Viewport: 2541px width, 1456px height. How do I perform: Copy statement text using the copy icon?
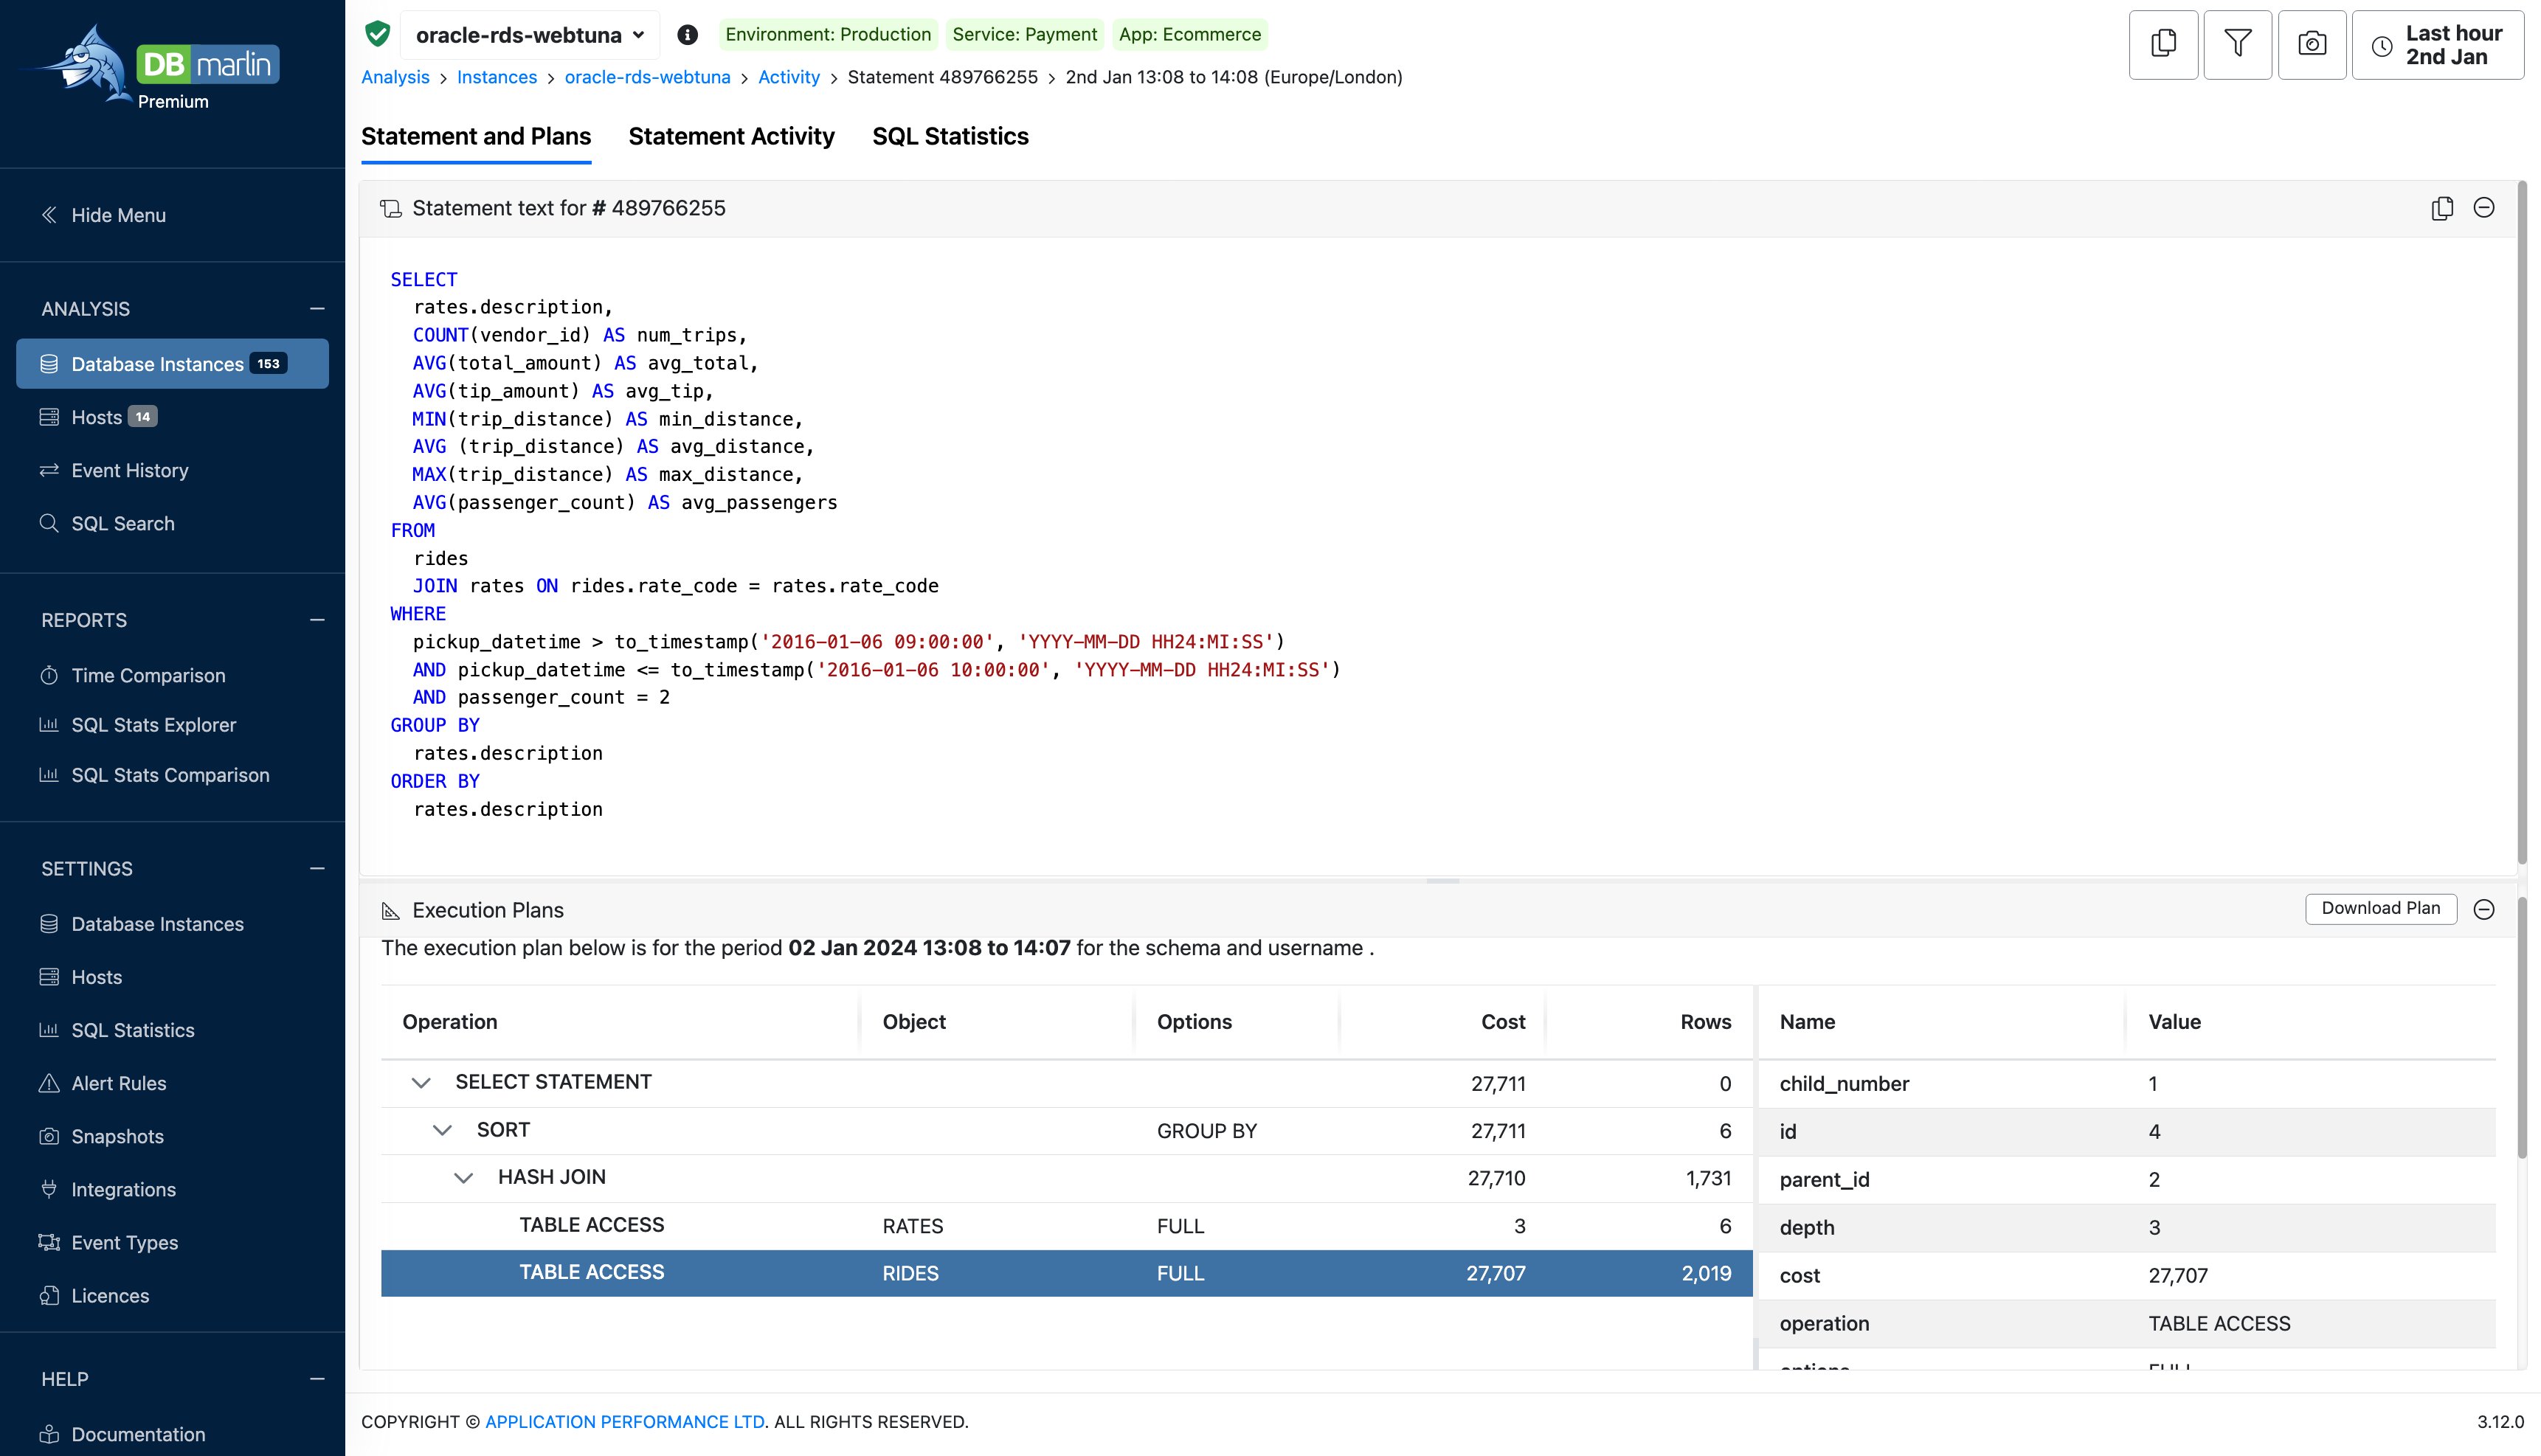coord(2442,208)
